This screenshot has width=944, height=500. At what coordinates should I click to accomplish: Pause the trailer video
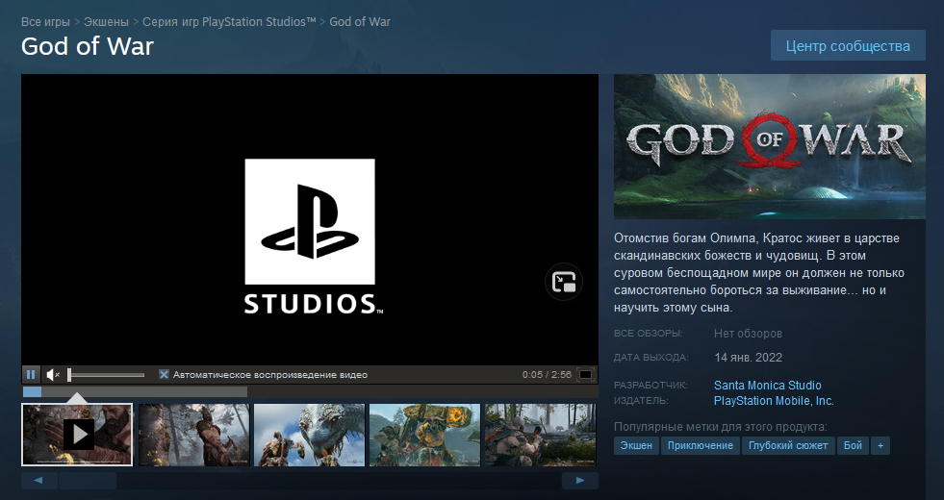pos(30,374)
